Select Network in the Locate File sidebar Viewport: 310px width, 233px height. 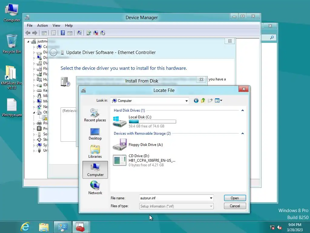pyautogui.click(x=95, y=187)
